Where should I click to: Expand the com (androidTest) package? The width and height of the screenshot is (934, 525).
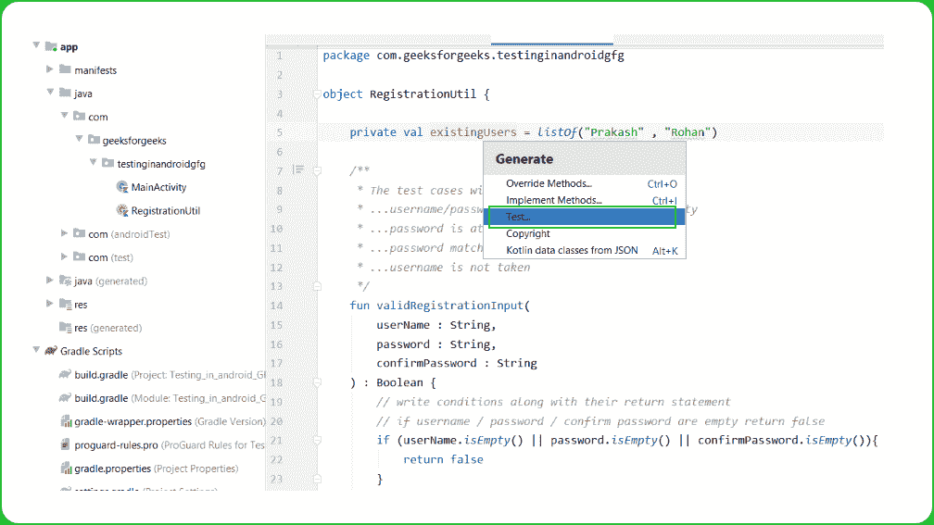[65, 233]
